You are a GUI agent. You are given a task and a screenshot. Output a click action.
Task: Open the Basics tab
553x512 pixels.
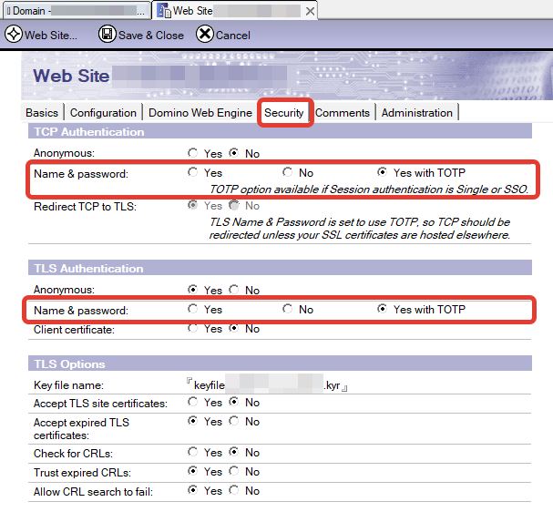tap(42, 113)
